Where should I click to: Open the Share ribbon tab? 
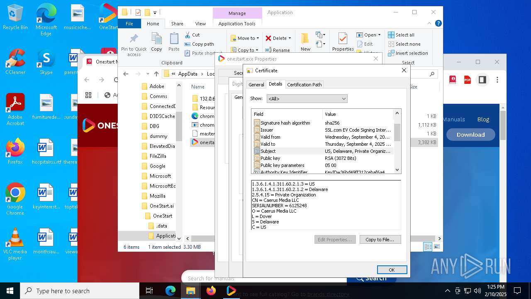click(x=177, y=24)
